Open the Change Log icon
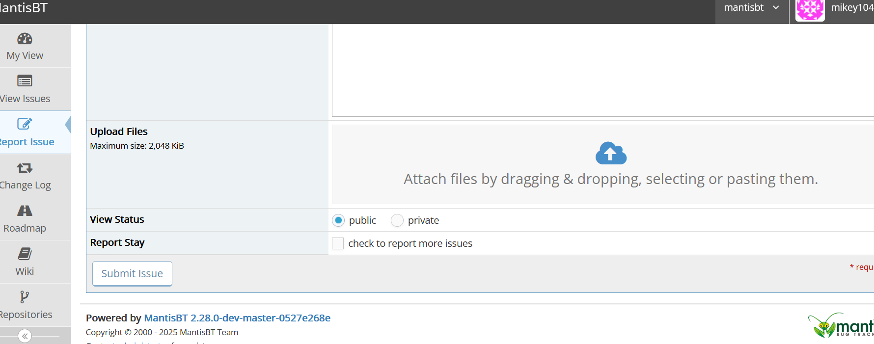 [x=25, y=168]
